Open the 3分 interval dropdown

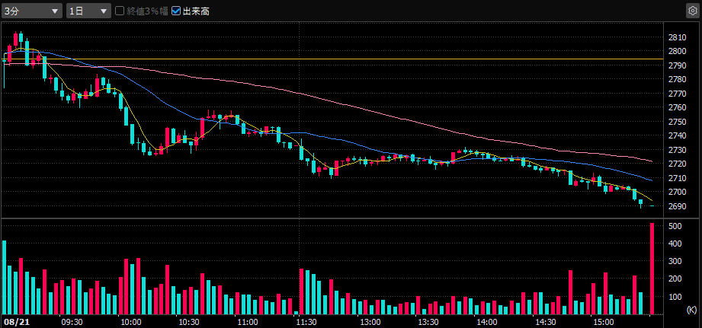[x=31, y=11]
